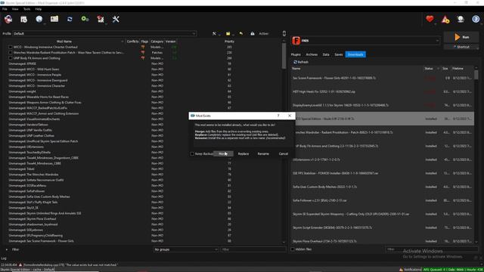Click Install Mod from archive icon
The image size is (484, 272).
(x=23, y=20)
